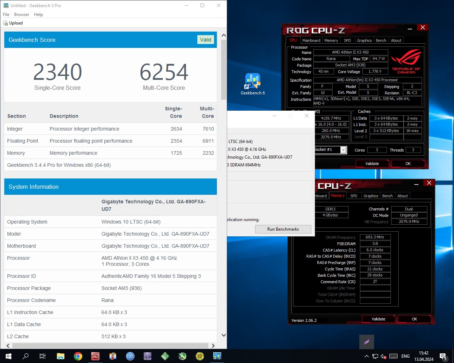454x363 pixels.
Task: Click the Geekbench 3 Pro title bar icon
Action: click(6, 6)
